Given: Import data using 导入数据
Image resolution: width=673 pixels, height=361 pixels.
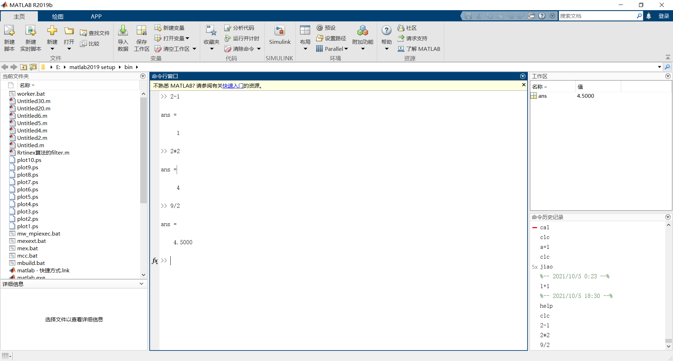Looking at the screenshot, I should click(123, 38).
